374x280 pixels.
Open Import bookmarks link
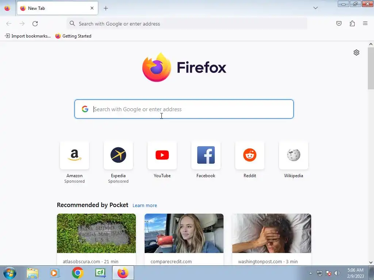tap(28, 36)
